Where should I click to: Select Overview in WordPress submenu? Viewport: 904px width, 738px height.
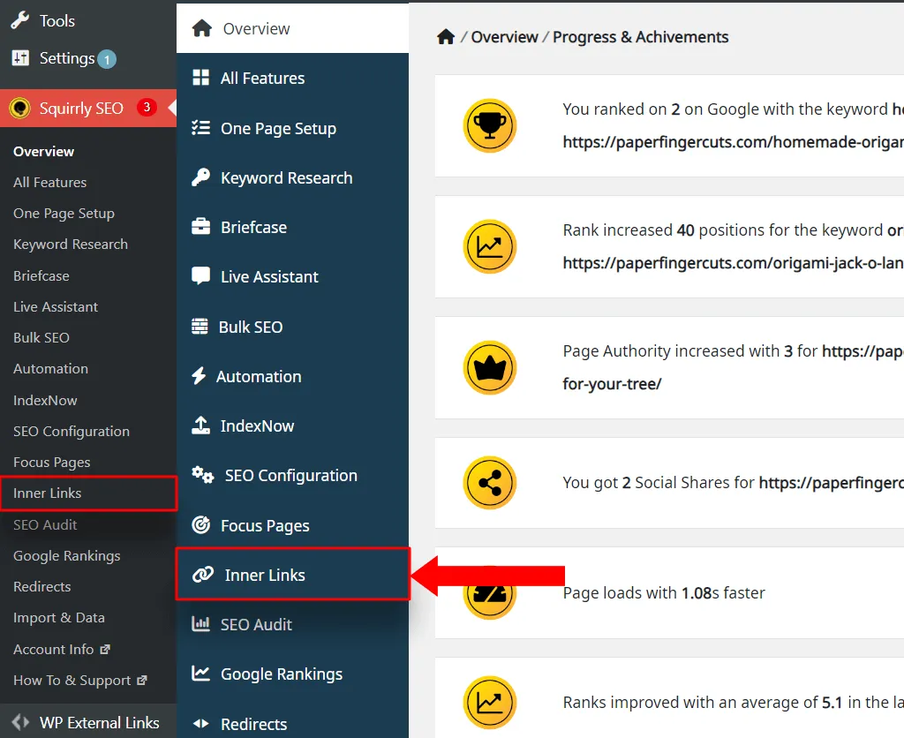click(x=44, y=152)
